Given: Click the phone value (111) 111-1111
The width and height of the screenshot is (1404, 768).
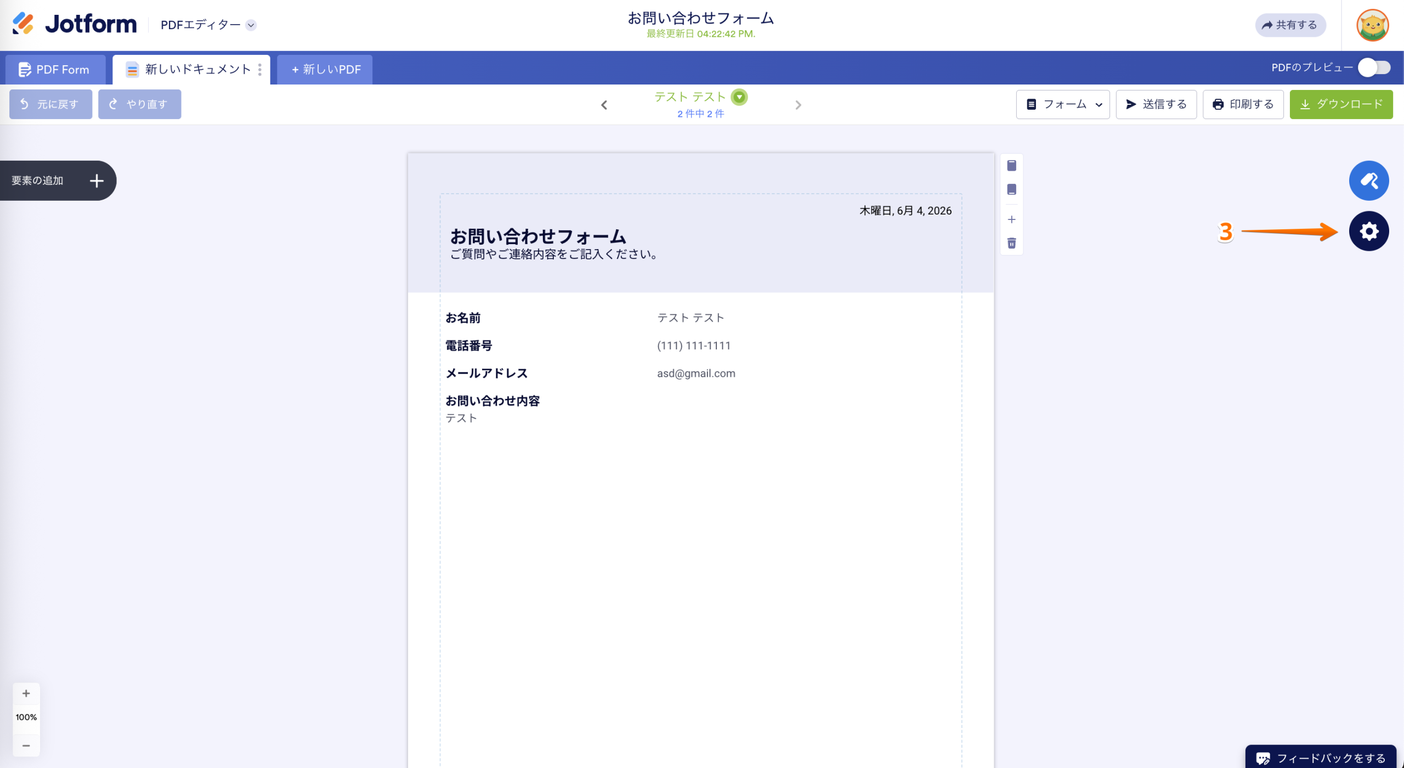Looking at the screenshot, I should click(x=694, y=346).
